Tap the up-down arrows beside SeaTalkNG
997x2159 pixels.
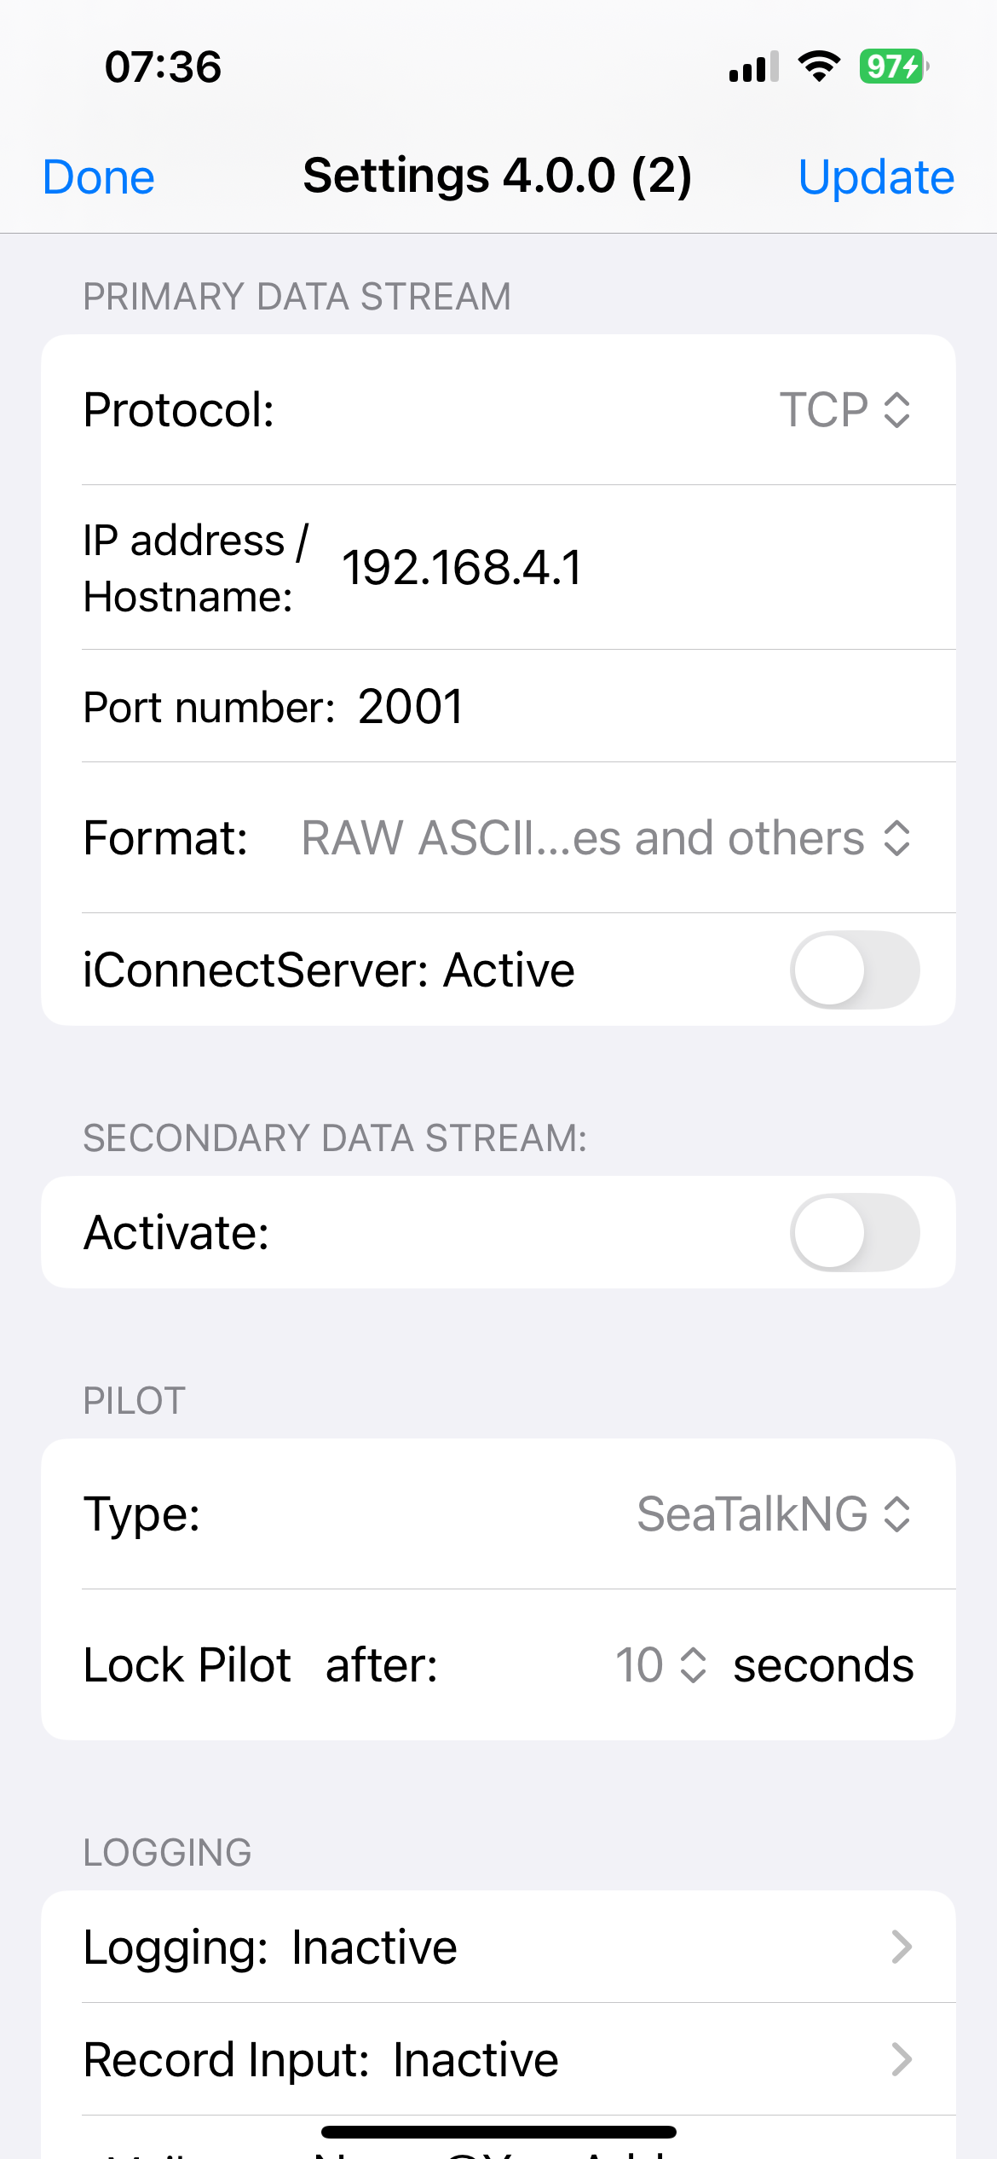(x=897, y=1514)
